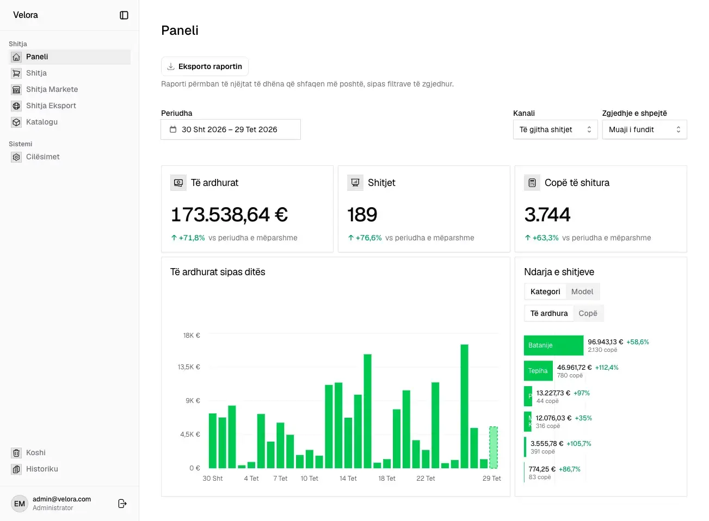Click admin@velora.com account text
The width and height of the screenshot is (709, 521).
coord(61,499)
